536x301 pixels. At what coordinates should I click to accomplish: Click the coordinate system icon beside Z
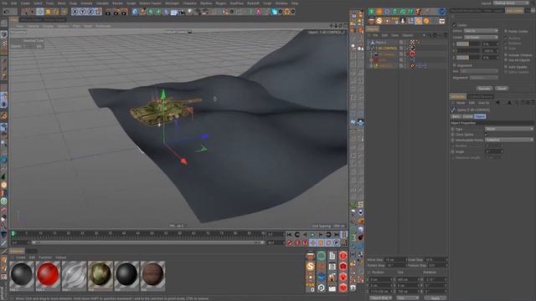coord(99,12)
